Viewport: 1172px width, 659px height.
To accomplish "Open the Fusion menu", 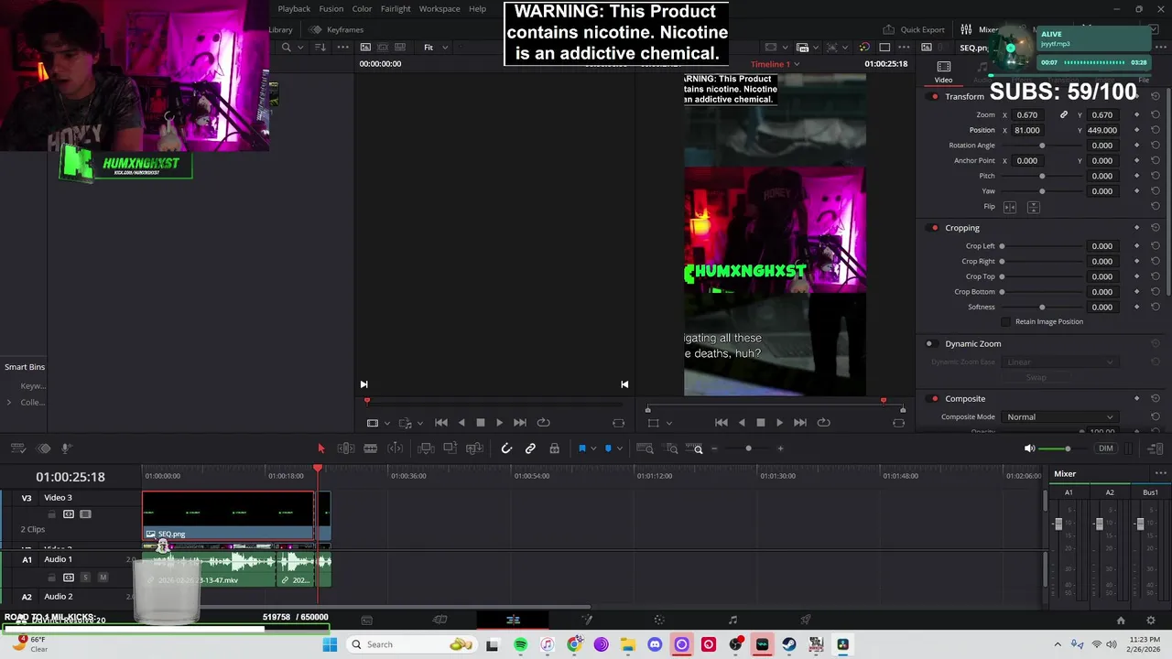I will [331, 9].
